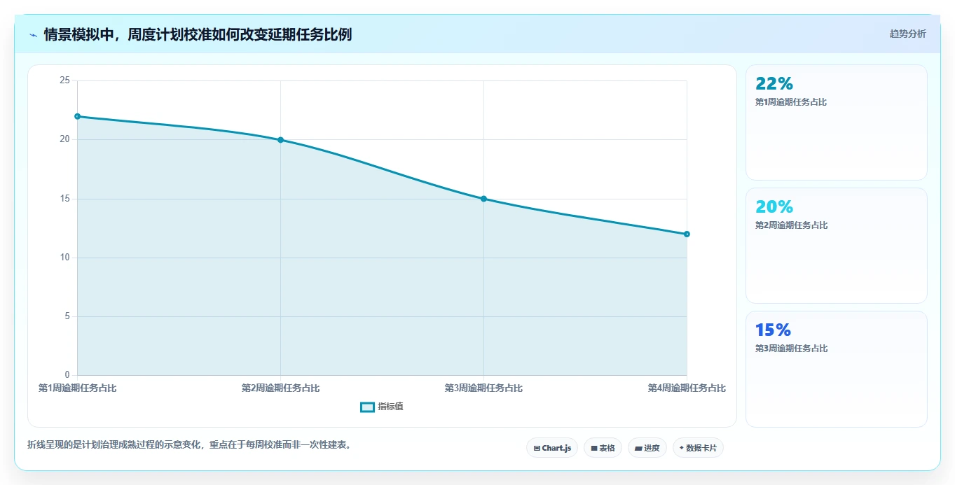
Task: Click x-axis label 第3周逾期任务占比
Action: (x=483, y=388)
